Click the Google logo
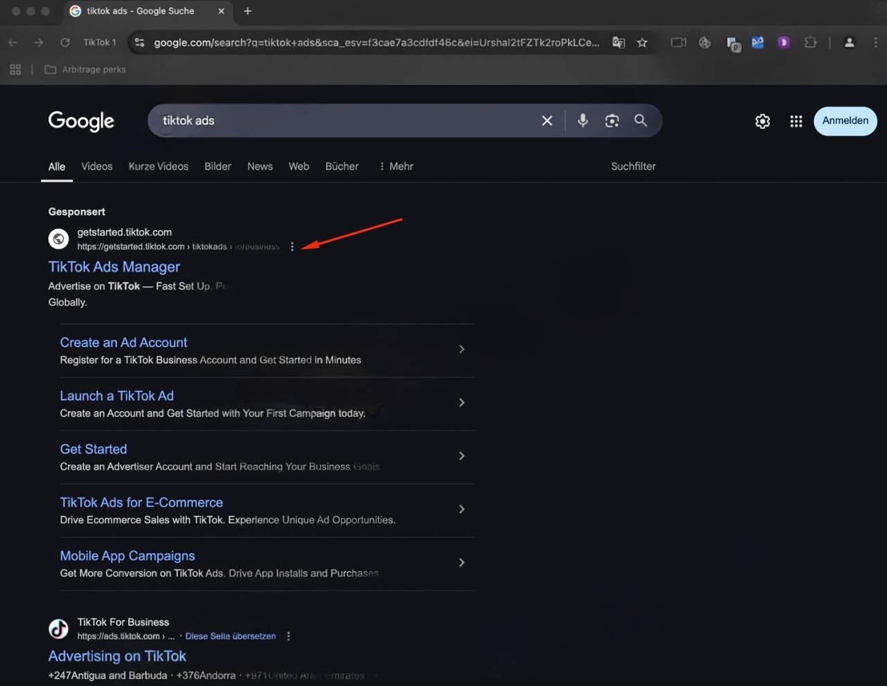887x686 pixels. [81, 121]
